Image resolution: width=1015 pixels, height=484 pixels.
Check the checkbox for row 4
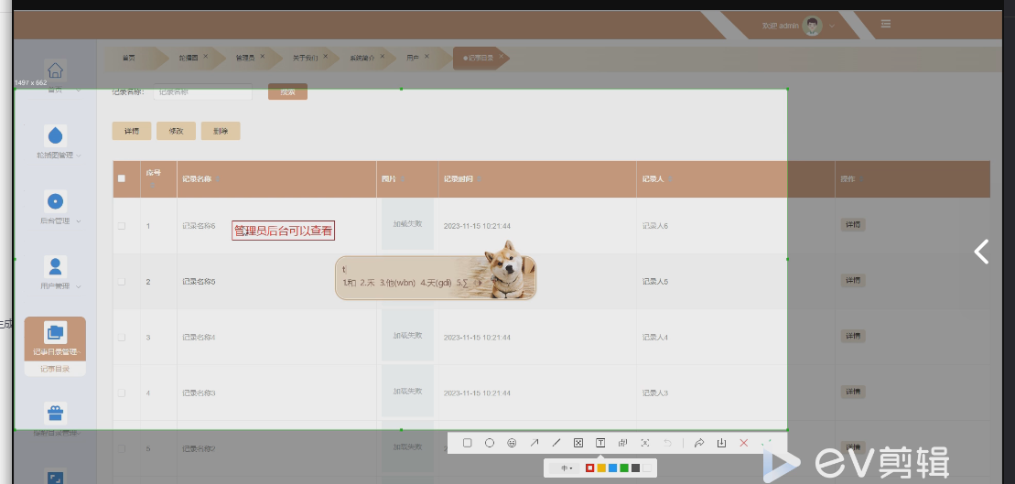[122, 393]
